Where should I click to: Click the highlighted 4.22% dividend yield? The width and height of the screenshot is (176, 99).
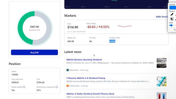(112, 41)
